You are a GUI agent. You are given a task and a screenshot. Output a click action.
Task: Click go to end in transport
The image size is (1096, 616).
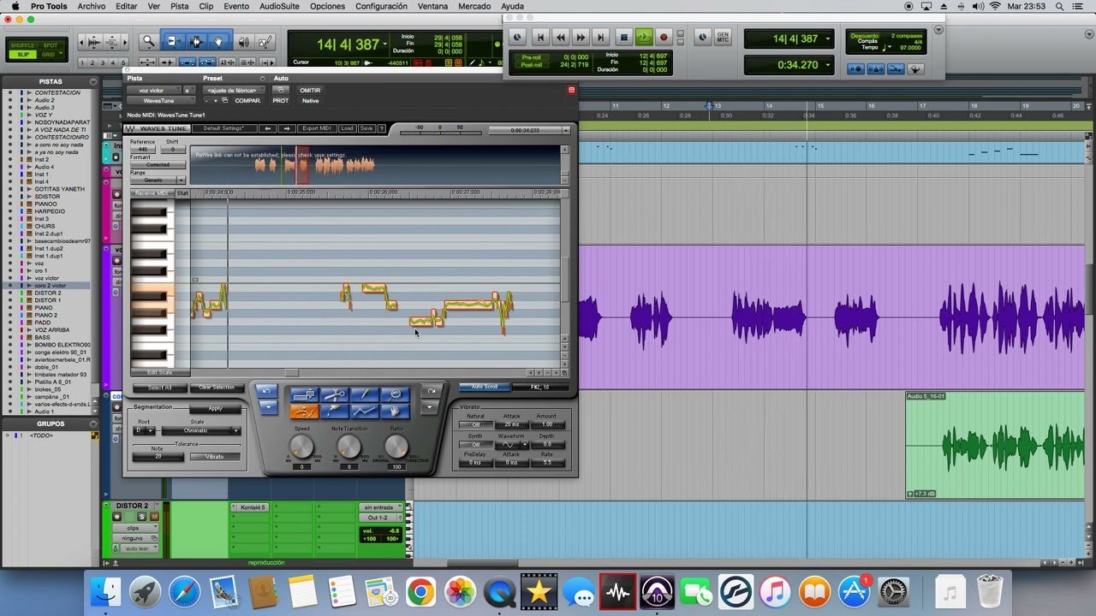tap(600, 37)
